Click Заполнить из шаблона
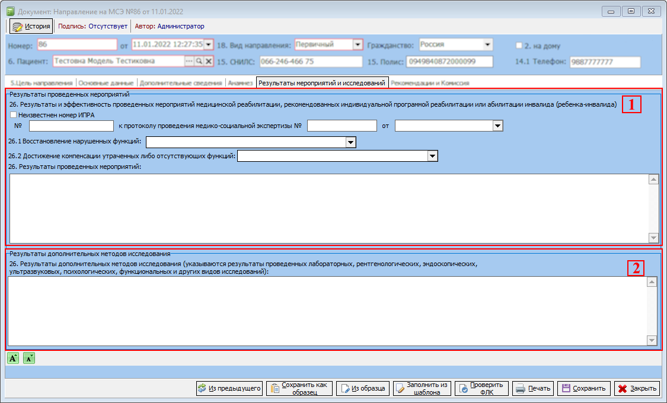 [422, 389]
